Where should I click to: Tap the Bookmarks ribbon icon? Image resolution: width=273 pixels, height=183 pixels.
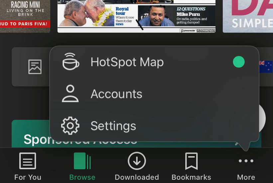tap(191, 161)
